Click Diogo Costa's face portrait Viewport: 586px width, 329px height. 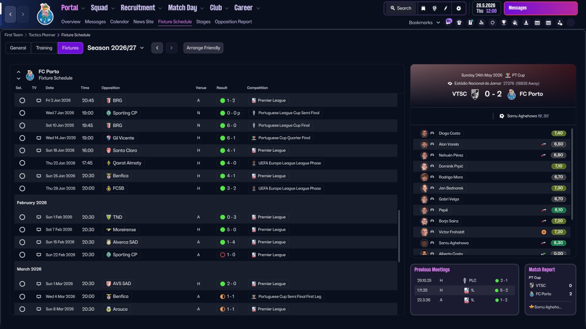424,133
